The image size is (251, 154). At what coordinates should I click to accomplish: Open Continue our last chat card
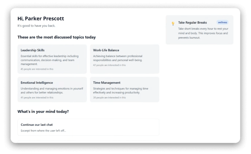[89, 127]
